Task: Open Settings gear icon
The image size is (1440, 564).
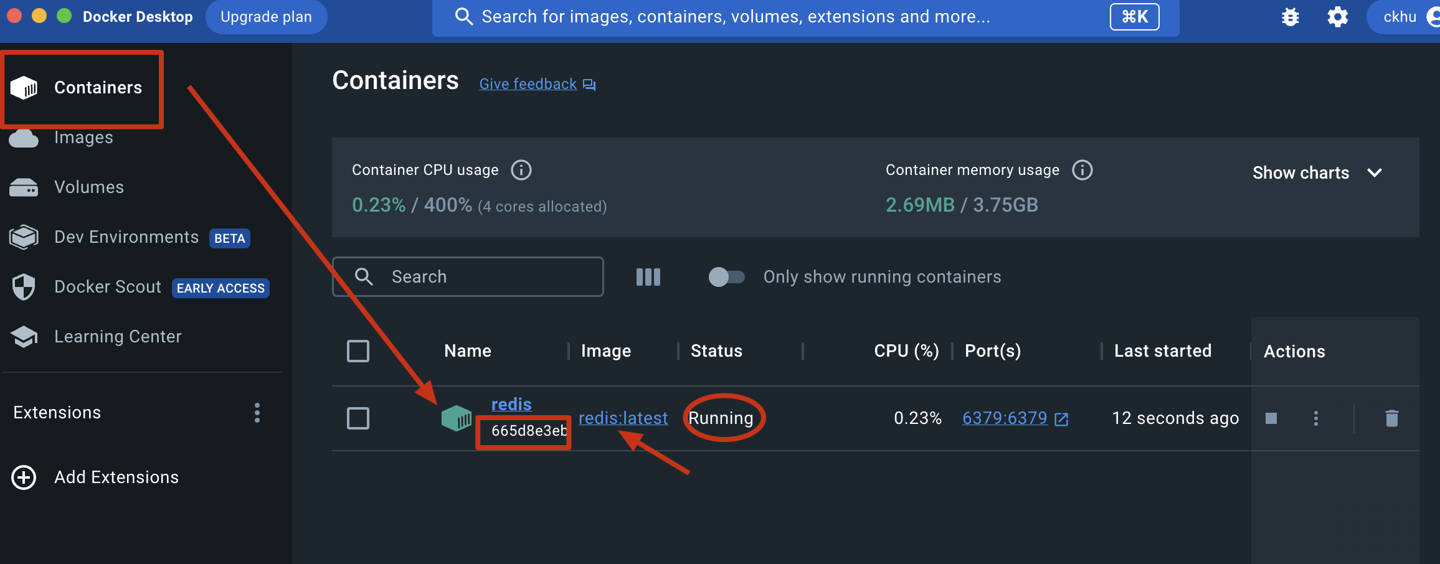Action: tap(1338, 17)
